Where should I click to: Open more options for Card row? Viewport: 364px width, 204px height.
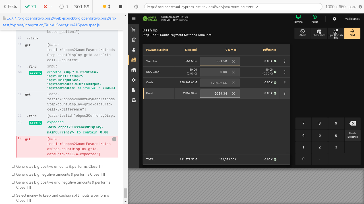(x=285, y=93)
